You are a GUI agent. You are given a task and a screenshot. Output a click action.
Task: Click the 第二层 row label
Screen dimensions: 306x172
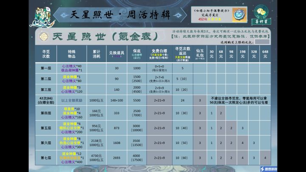tap(46, 79)
